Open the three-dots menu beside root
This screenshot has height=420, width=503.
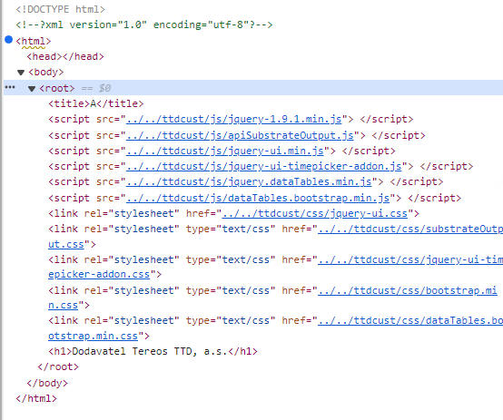pos(10,87)
